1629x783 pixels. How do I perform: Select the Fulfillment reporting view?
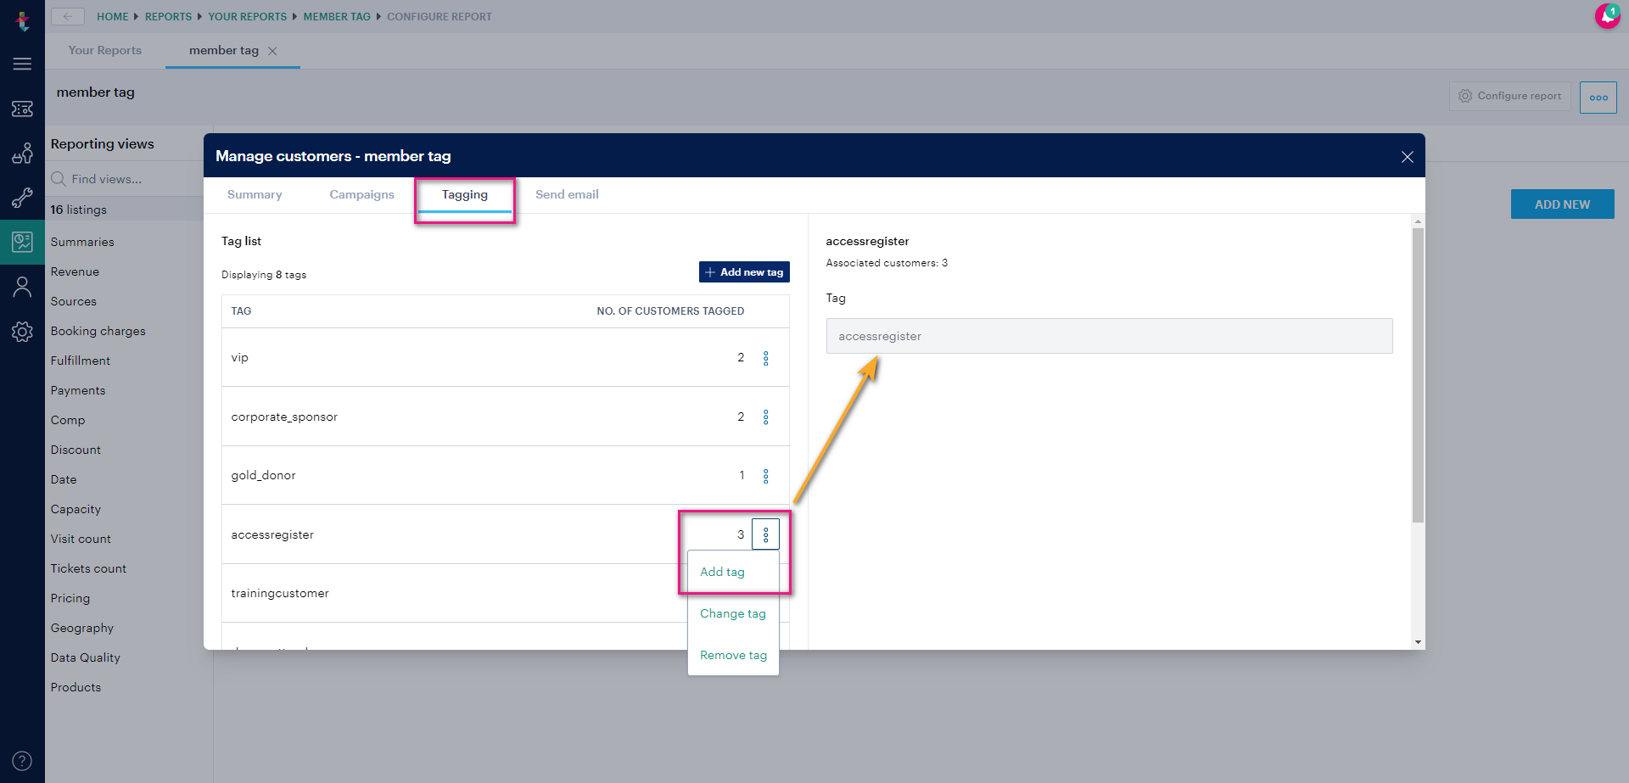click(x=81, y=361)
